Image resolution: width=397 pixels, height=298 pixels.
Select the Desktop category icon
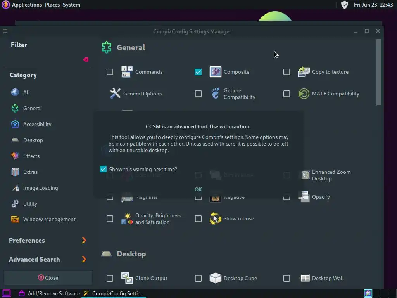(x=15, y=140)
